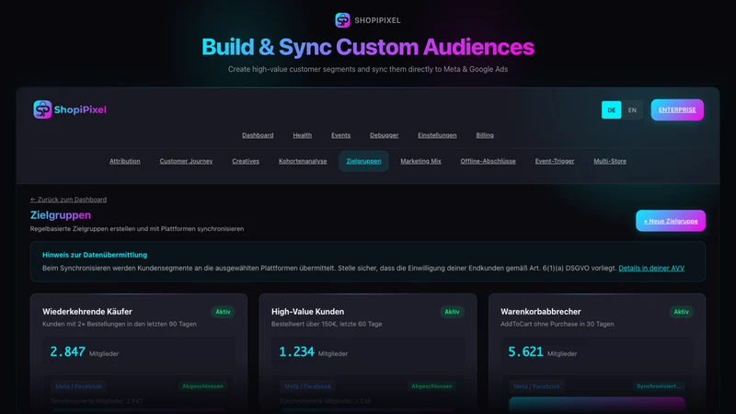This screenshot has width=736, height=414.
Task: Click the Zurück zum Dashboard link
Action: 68,200
